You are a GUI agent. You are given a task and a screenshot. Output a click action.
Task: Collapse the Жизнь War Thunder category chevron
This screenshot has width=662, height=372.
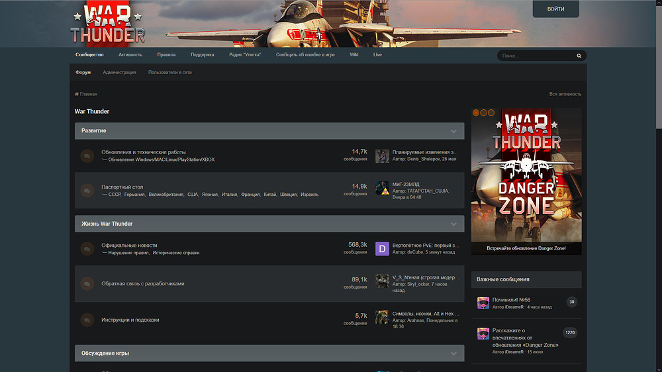click(x=453, y=224)
